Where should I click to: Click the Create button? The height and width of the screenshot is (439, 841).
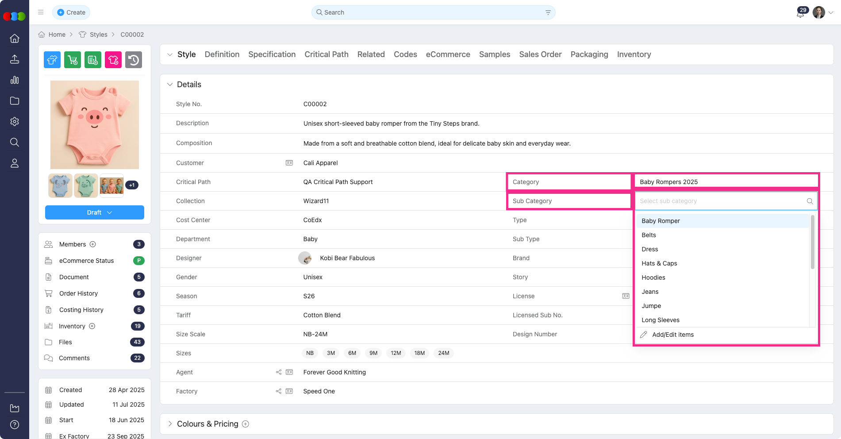click(x=71, y=12)
